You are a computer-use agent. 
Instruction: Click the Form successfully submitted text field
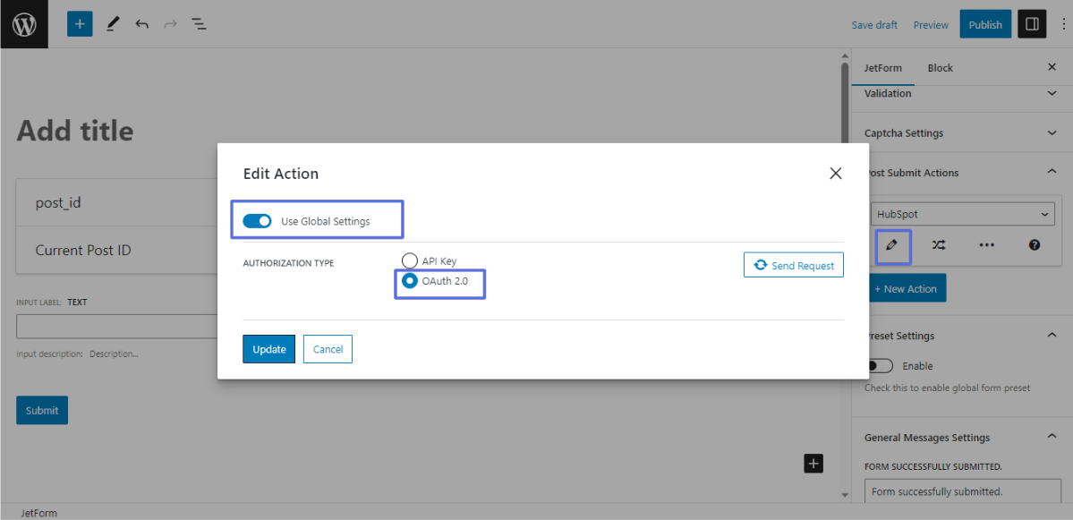click(962, 490)
